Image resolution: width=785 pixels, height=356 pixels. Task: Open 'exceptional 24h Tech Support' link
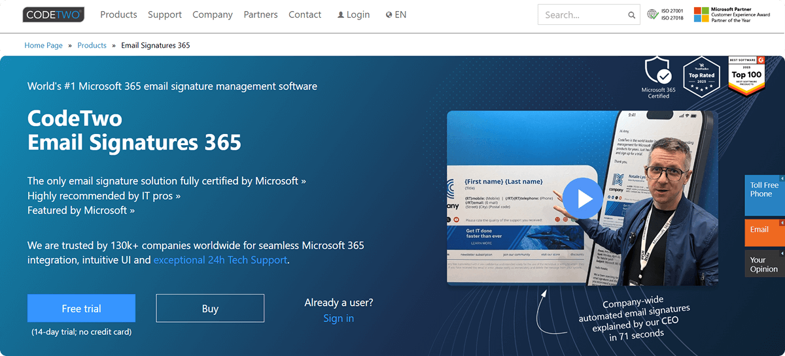coord(220,260)
